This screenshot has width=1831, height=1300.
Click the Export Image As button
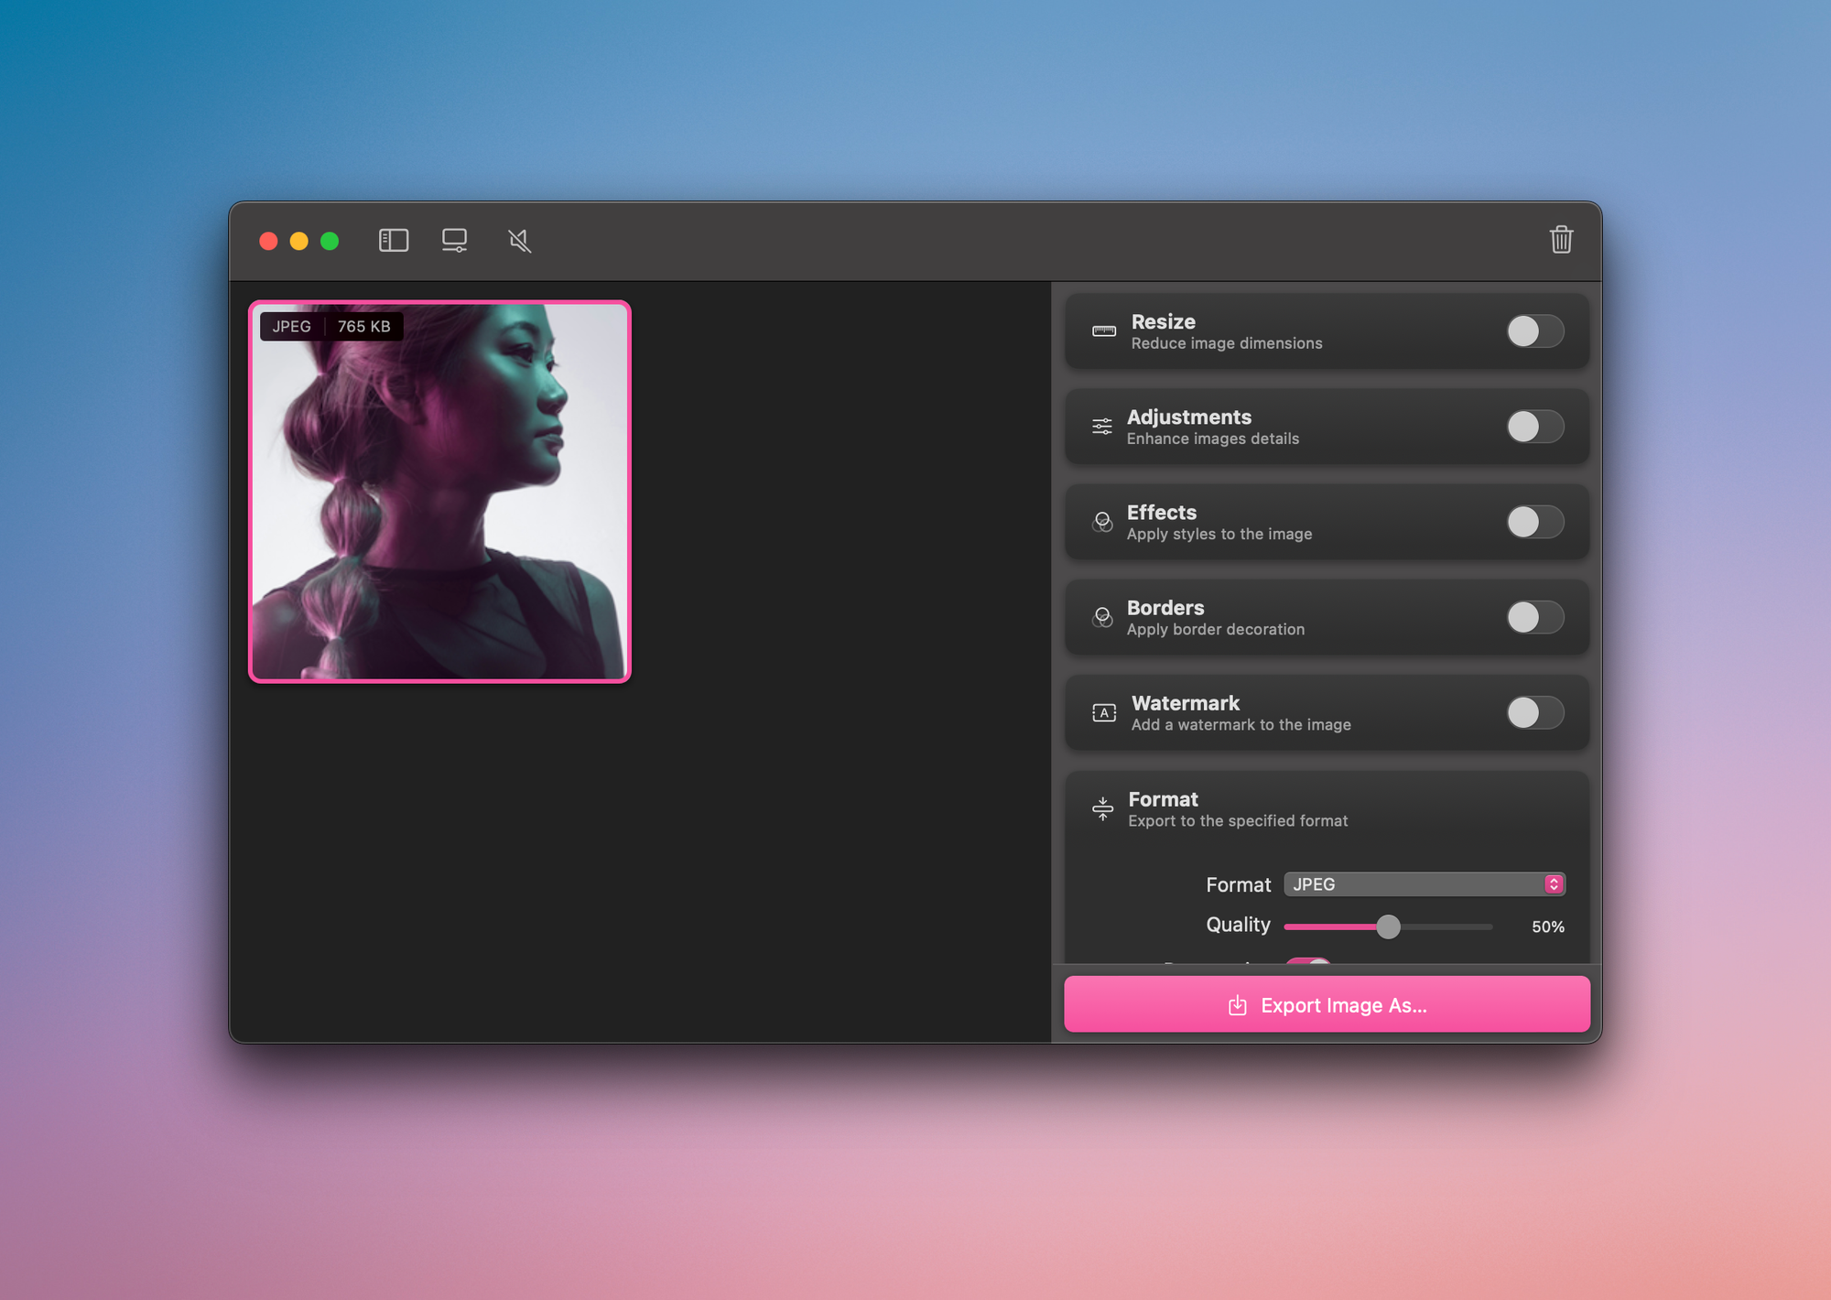click(1327, 1004)
